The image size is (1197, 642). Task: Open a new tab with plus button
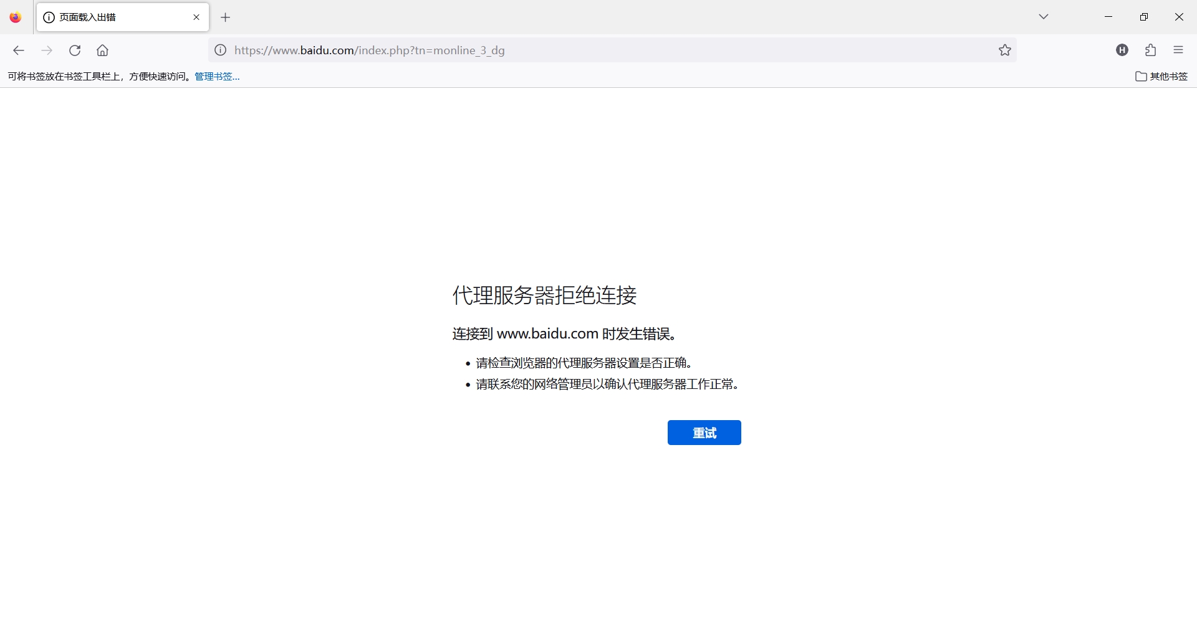226,17
